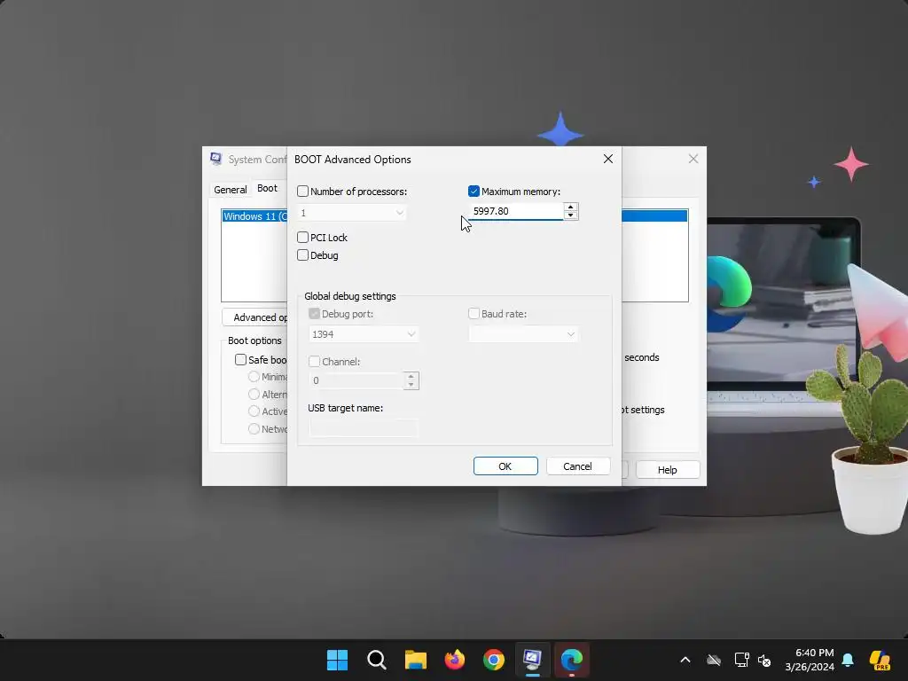Select Minimal radio button under Safe boot
The image size is (908, 681).
point(254,376)
